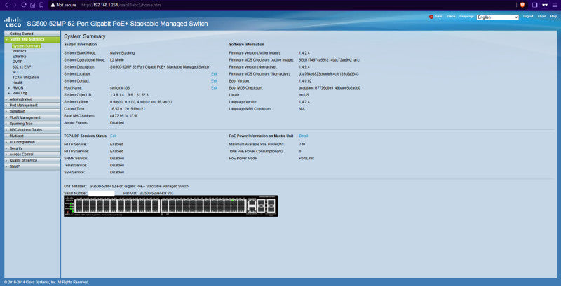The height and width of the screenshot is (286, 561).
Task: Expand the Quality of Service section
Action: coord(32,160)
